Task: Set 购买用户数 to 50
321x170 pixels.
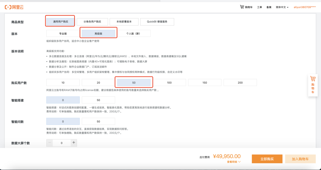Action: click(134, 82)
